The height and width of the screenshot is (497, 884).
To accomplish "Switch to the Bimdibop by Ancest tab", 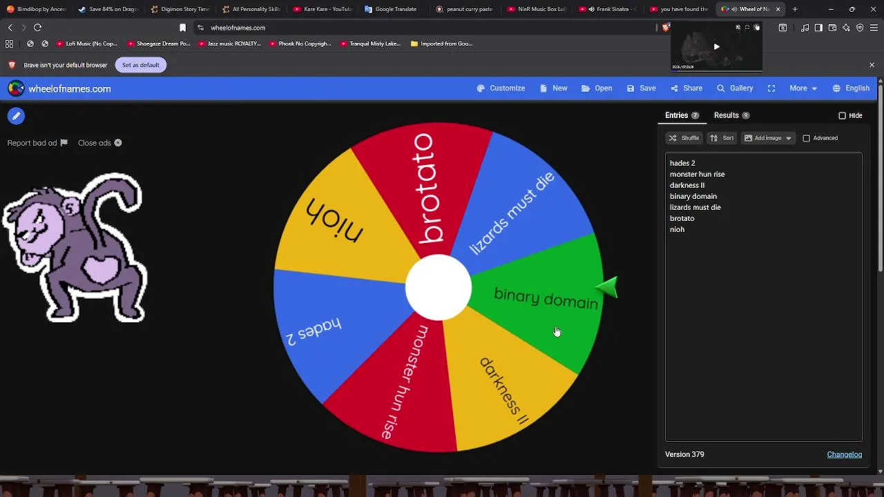I will (x=36, y=9).
